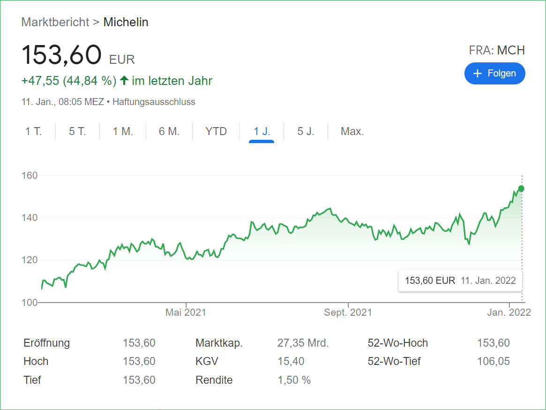
Task: Switch to the 1 T. time range
Action: point(33,131)
